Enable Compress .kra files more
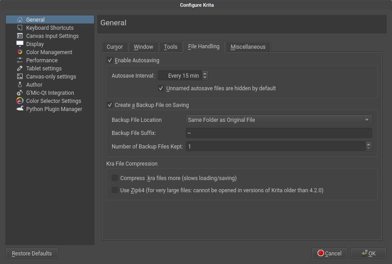 click(x=114, y=178)
